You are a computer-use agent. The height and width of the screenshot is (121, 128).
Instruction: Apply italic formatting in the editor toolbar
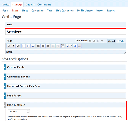(13, 46)
